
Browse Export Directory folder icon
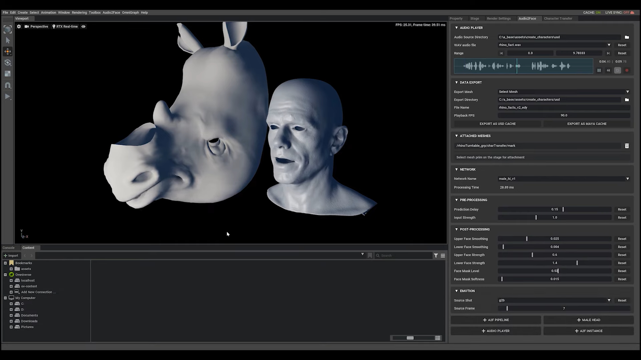[627, 100]
